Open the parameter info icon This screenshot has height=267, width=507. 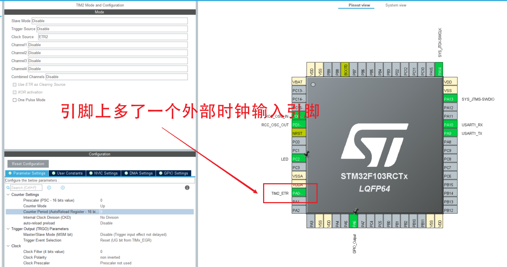coord(187,188)
